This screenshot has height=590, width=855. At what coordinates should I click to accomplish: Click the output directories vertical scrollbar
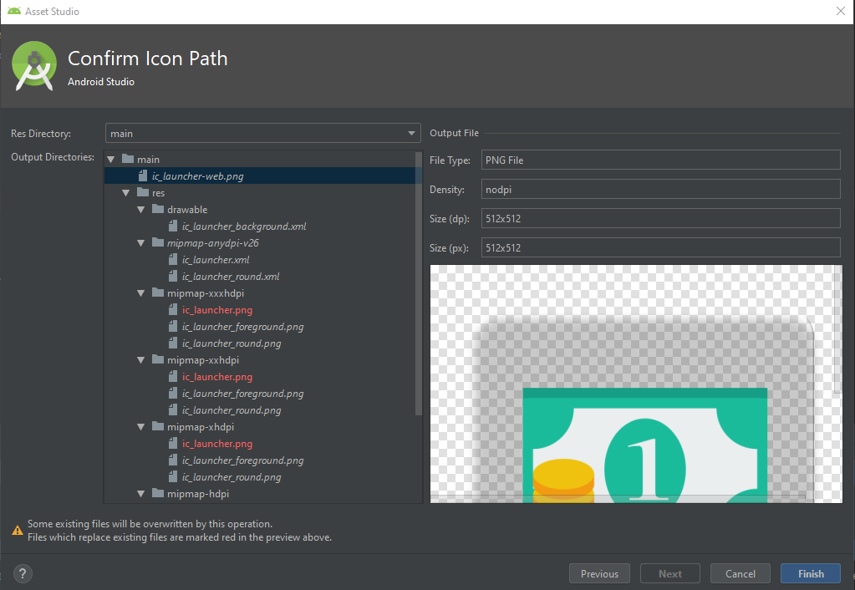[x=419, y=284]
